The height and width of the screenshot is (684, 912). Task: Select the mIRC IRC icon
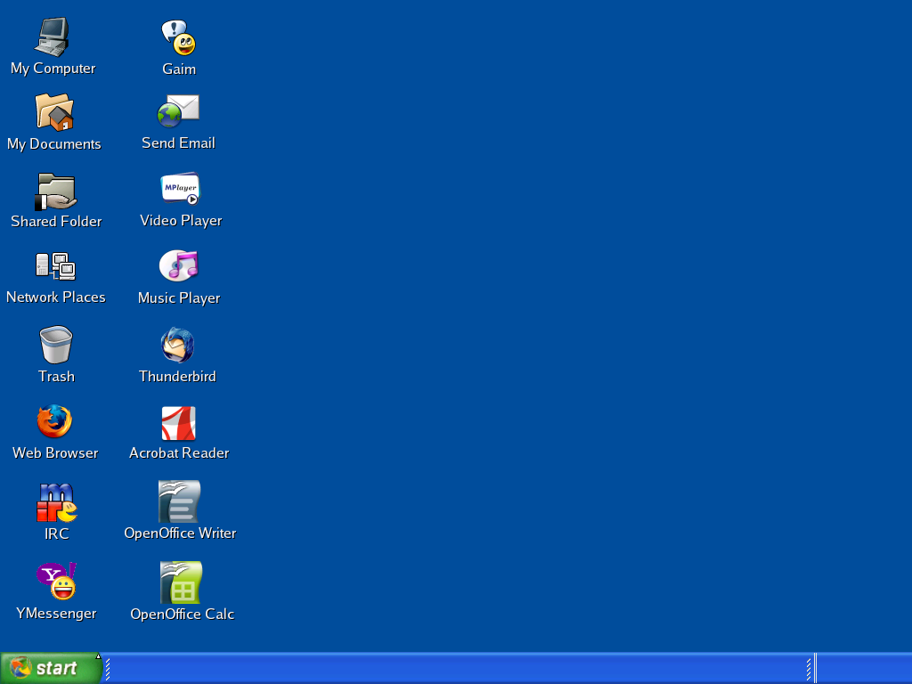[x=56, y=502]
